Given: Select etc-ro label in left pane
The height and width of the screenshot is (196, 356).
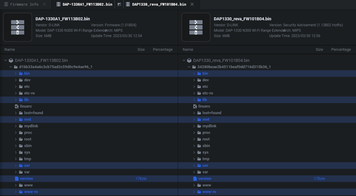Looking at the screenshot, I should [x=30, y=93].
